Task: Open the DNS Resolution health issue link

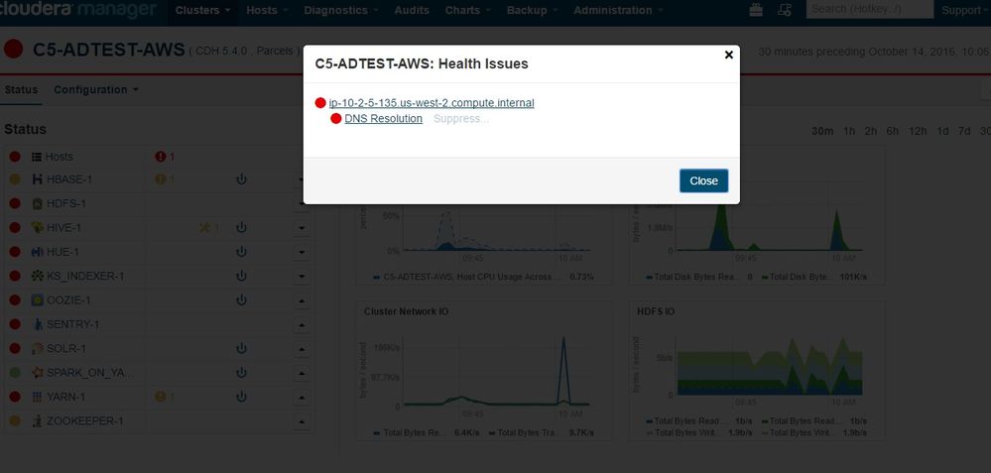Action: tap(383, 119)
